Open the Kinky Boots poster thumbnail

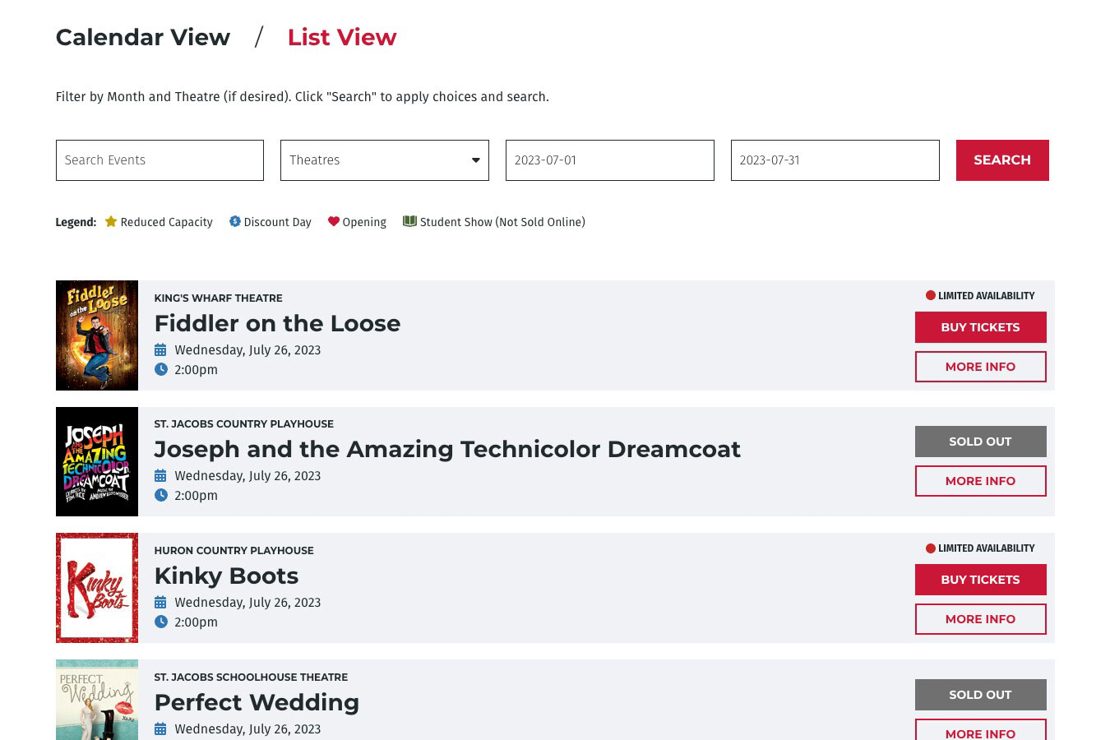[x=97, y=588]
